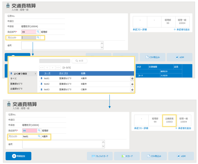Select 営業部カテゴリ in popup sidebar
Screen dimensions: 198x164
pyautogui.click(x=16, y=84)
